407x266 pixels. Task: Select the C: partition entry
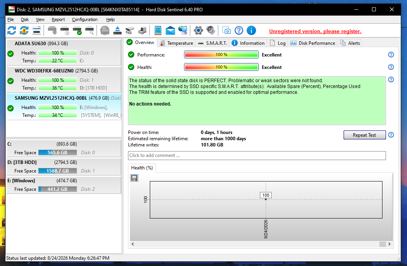[x=63, y=148]
